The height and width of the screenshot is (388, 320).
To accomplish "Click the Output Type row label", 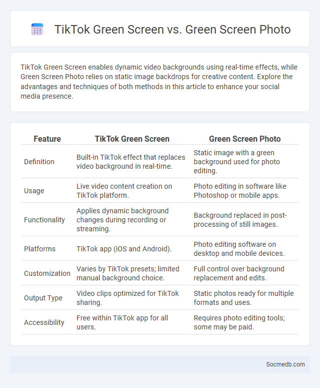I will coord(43,298).
